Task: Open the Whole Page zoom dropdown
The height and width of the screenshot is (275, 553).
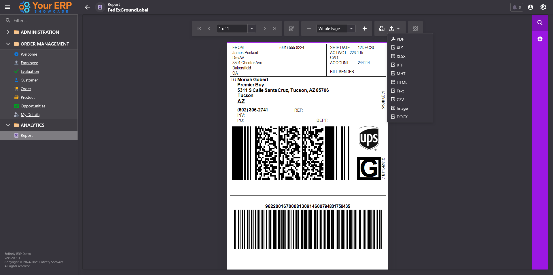Action: coord(351,29)
